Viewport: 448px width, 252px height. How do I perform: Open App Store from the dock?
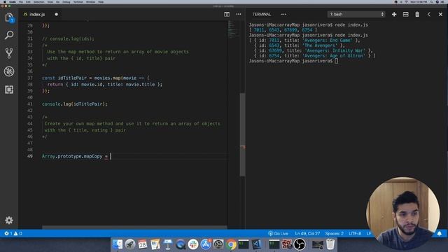[x=206, y=244]
